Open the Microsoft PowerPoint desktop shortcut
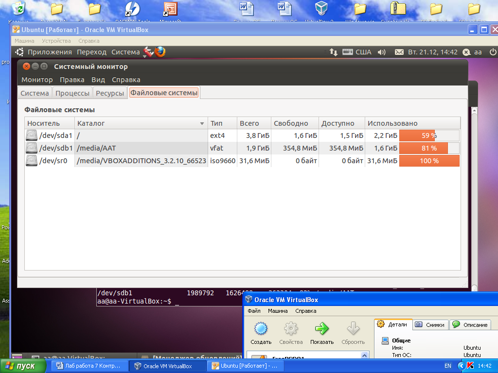Screen dimensions: 498x373 [x=170, y=10]
